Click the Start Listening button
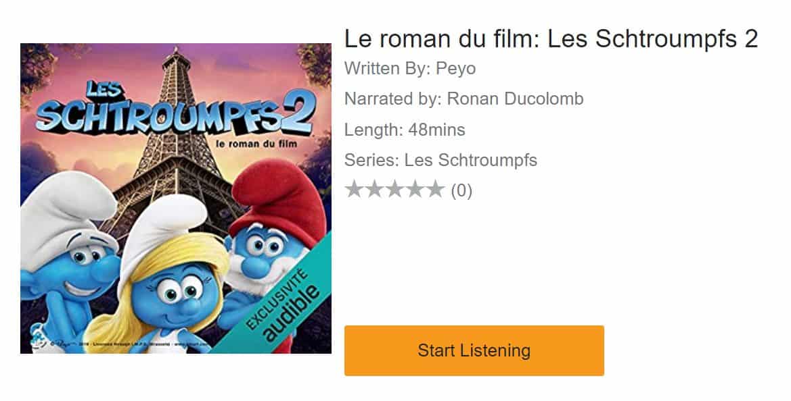This screenshot has width=791, height=401. click(474, 350)
